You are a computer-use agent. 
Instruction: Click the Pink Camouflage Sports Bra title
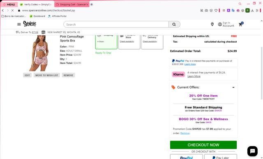pos(72,39)
